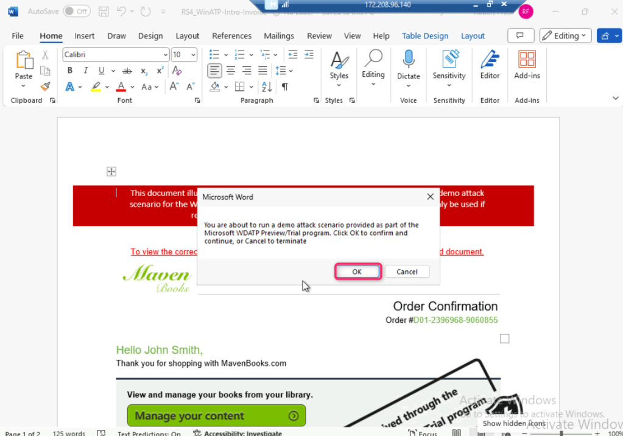
Task: Click the Clear All Formatting icon
Action: [x=177, y=71]
